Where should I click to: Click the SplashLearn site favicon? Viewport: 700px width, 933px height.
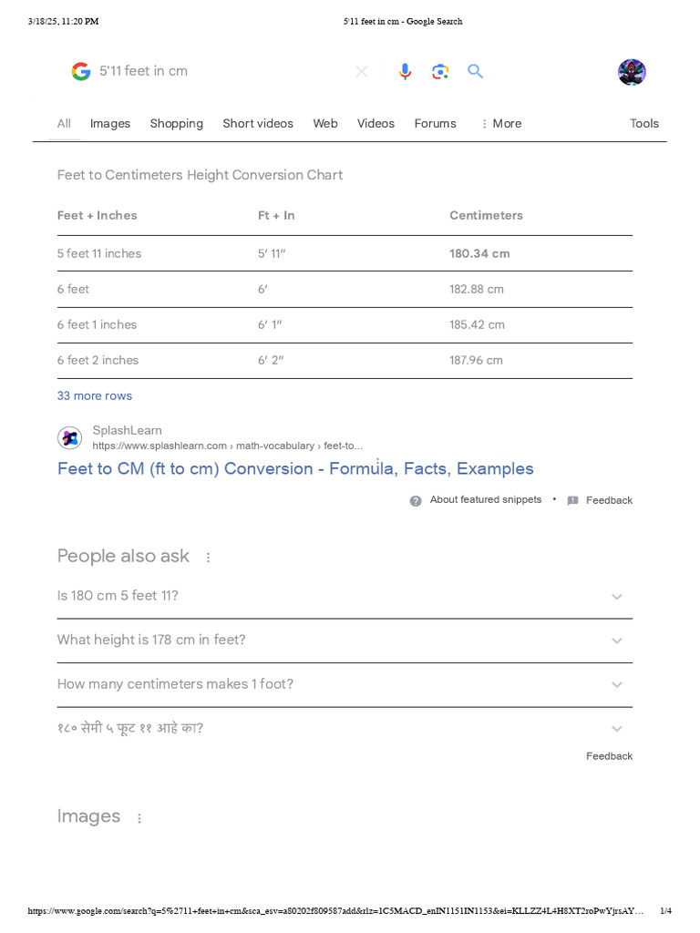point(70,438)
